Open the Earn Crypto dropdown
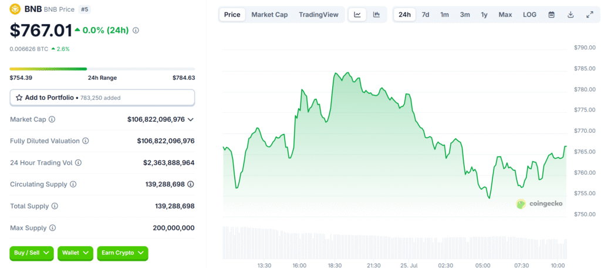The image size is (601, 268). (x=122, y=253)
